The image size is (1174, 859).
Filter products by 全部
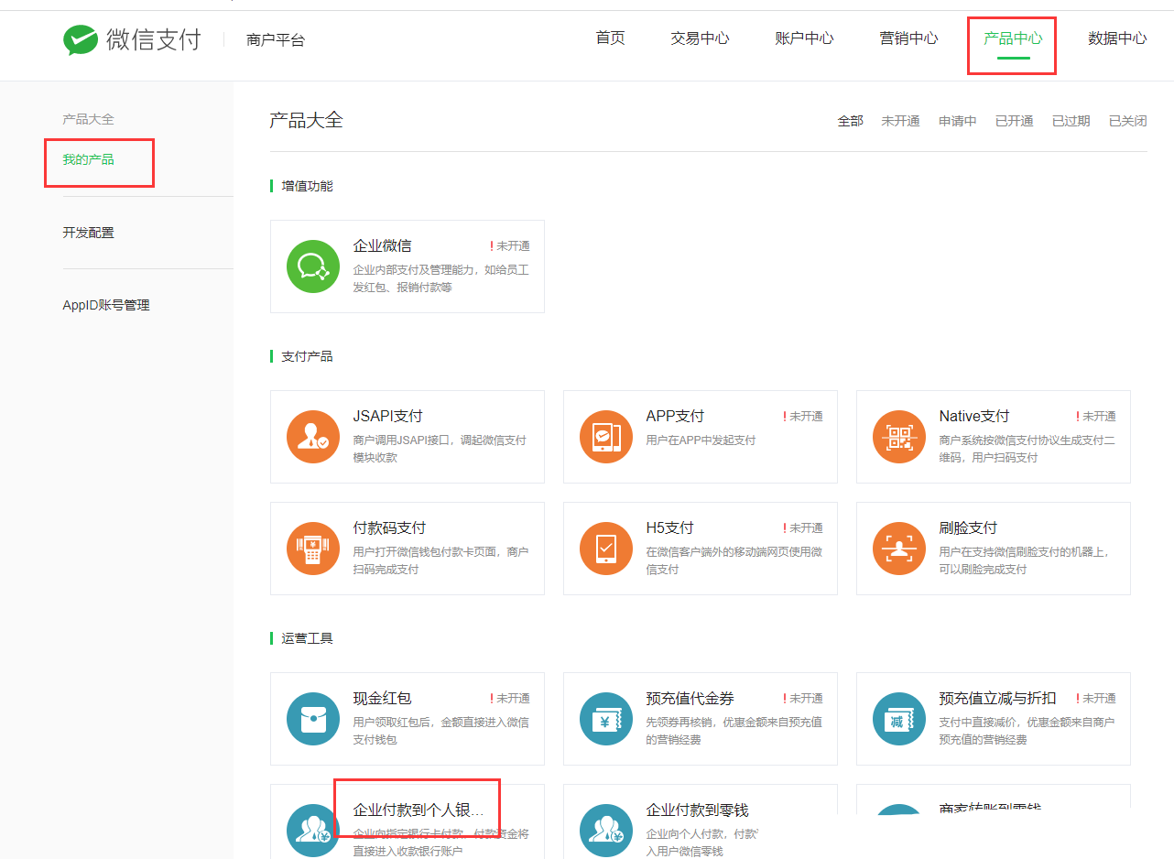click(x=851, y=121)
